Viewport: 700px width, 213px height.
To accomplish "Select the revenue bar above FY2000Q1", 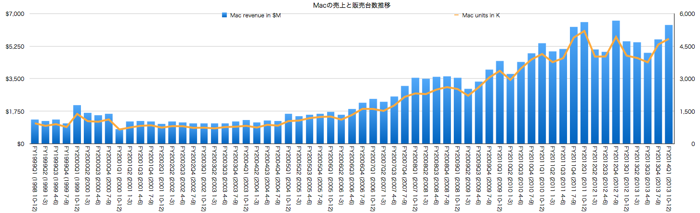I will pyautogui.click(x=77, y=124).
